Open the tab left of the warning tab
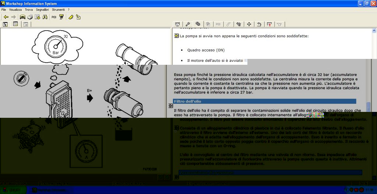Viewport: 377px width, 194px height. 259,24
